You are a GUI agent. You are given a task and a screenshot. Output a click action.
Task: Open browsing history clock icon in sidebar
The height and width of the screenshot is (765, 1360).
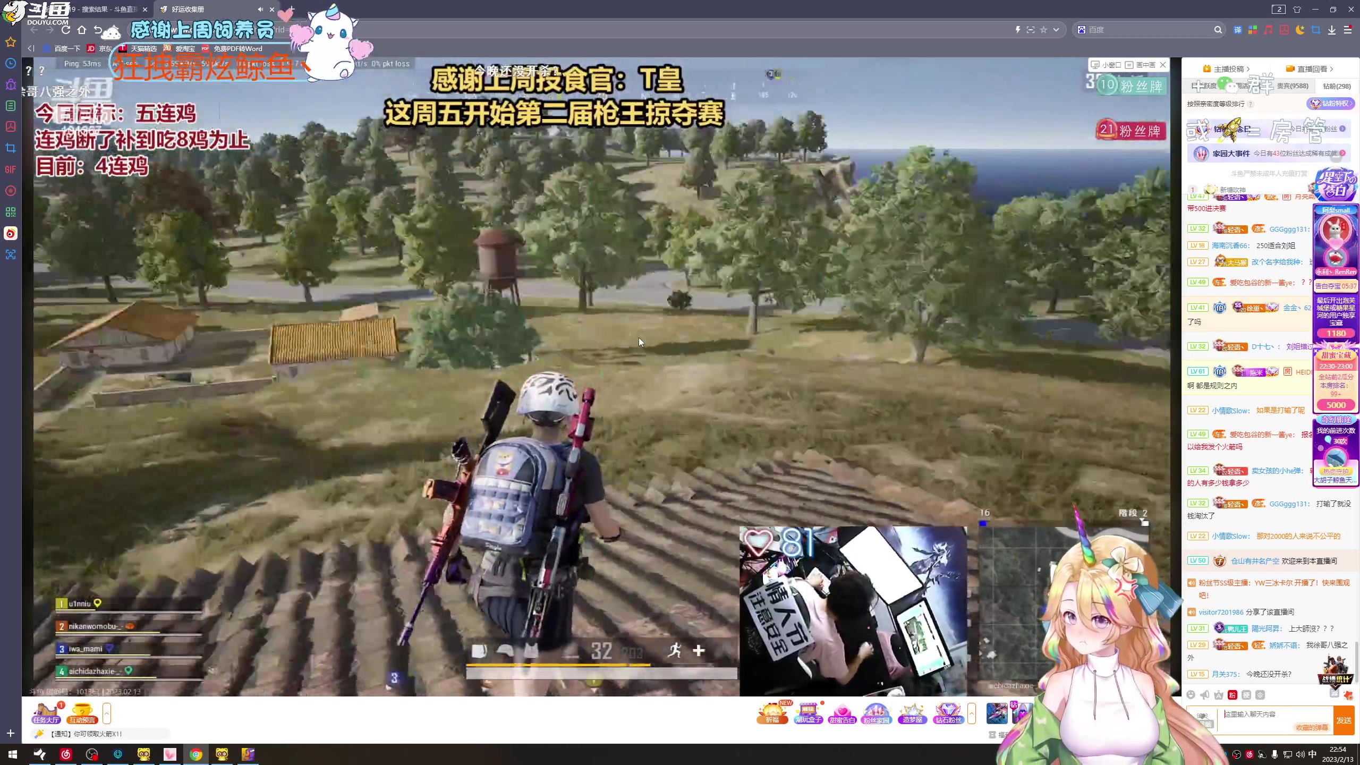point(11,63)
